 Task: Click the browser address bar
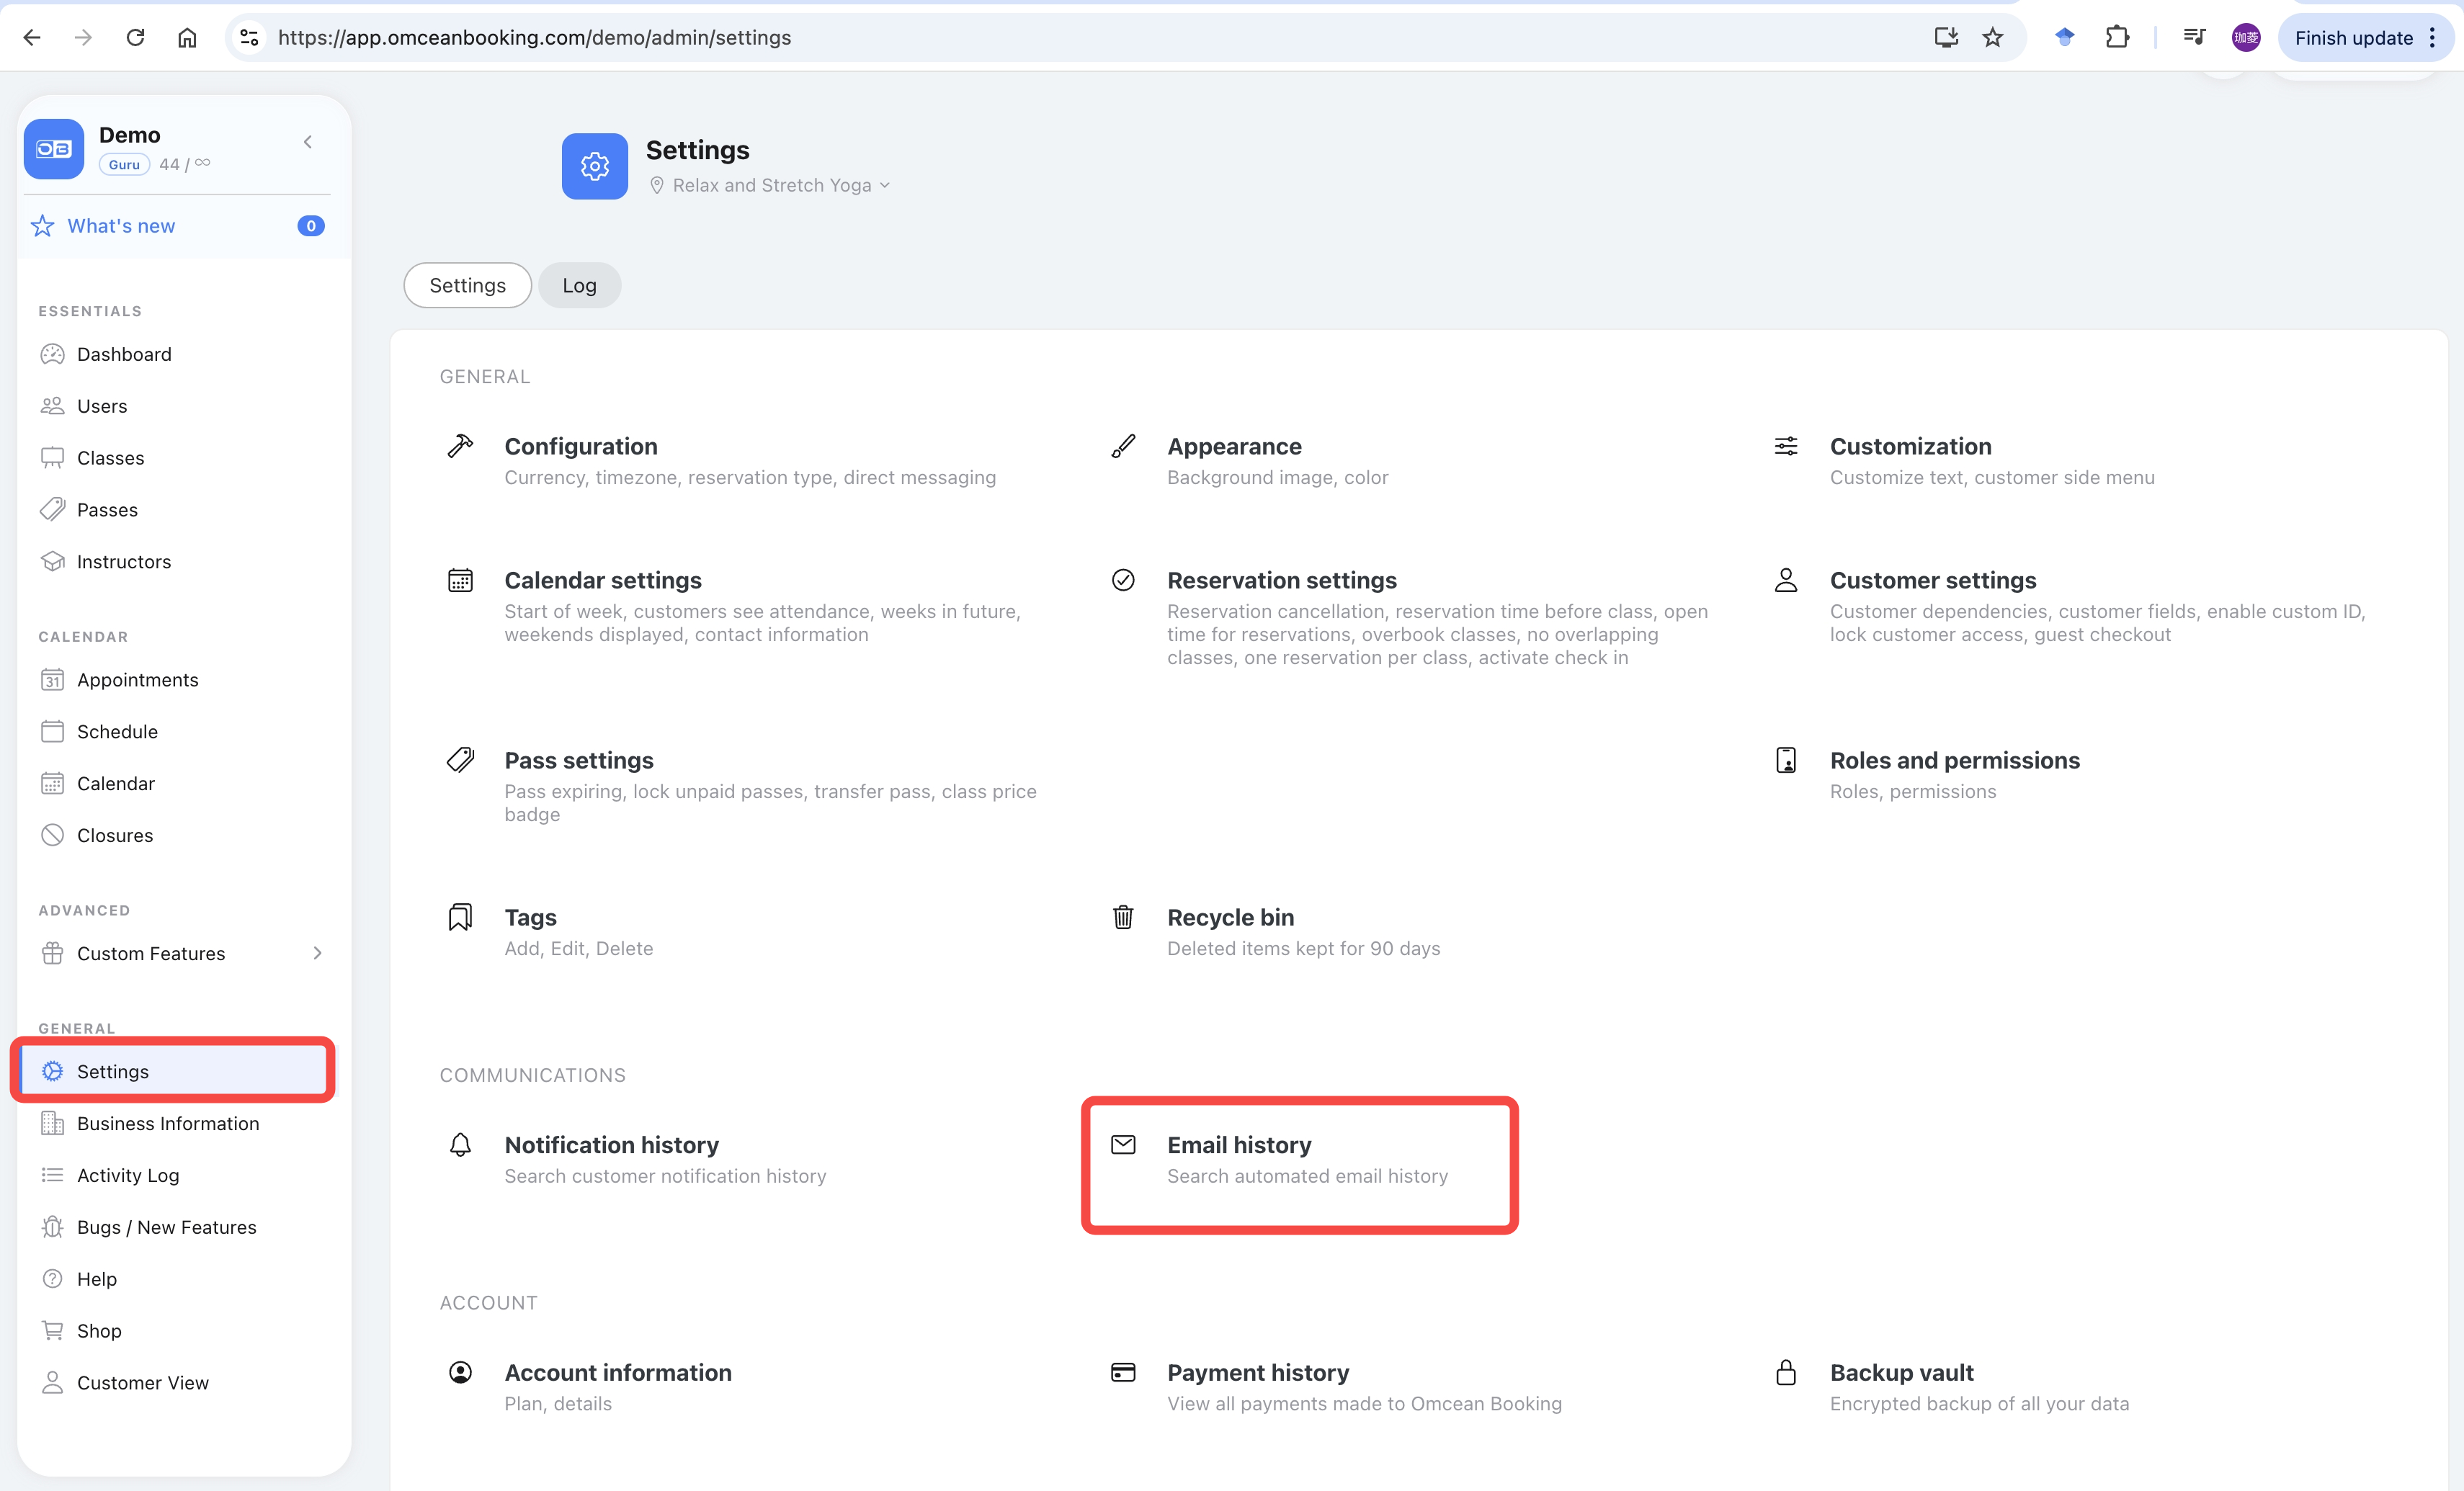click(1000, 38)
